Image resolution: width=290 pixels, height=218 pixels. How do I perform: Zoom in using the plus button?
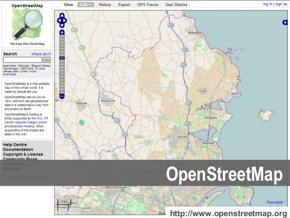[x=62, y=32]
